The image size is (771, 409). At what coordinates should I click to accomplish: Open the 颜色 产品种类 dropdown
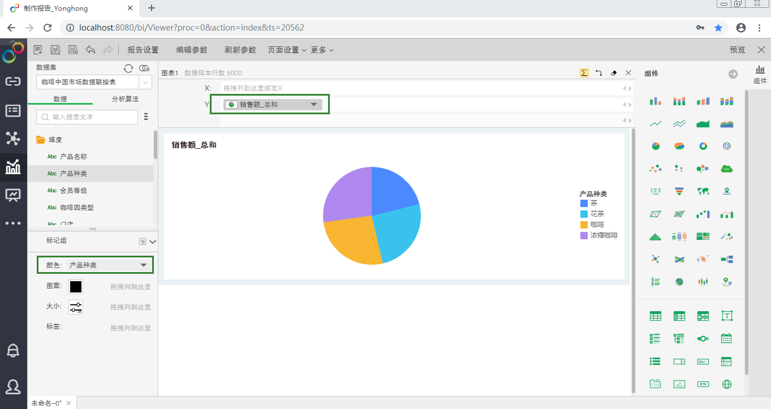tap(143, 265)
